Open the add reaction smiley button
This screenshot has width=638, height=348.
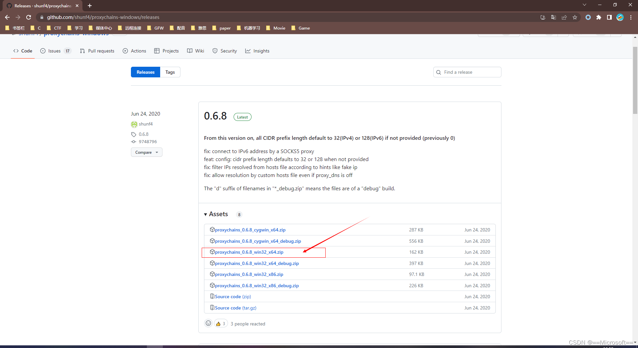208,323
